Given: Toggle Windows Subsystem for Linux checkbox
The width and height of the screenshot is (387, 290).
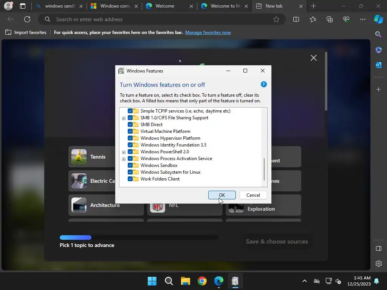Looking at the screenshot, I should point(130,172).
